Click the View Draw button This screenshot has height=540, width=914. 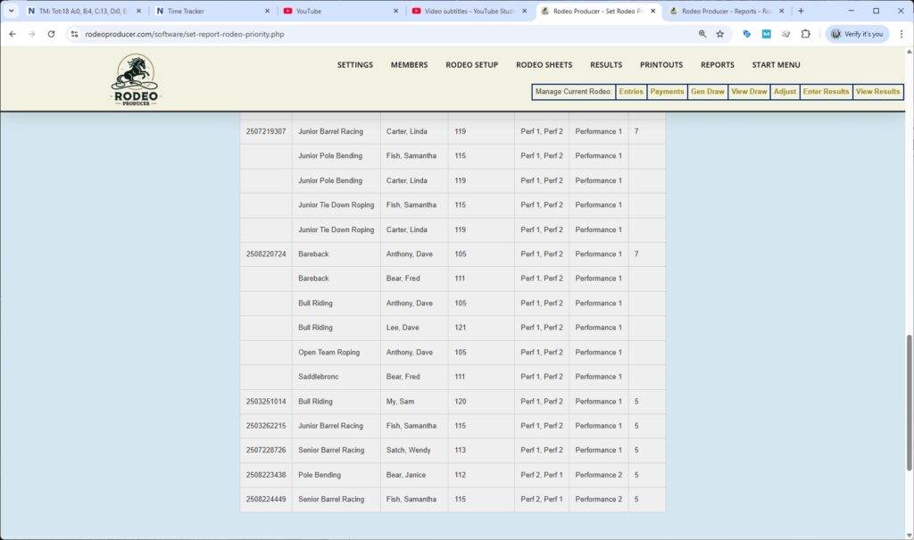(749, 91)
